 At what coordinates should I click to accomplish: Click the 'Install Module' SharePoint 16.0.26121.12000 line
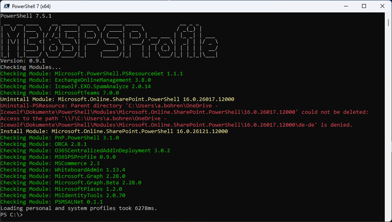[x=114, y=131]
